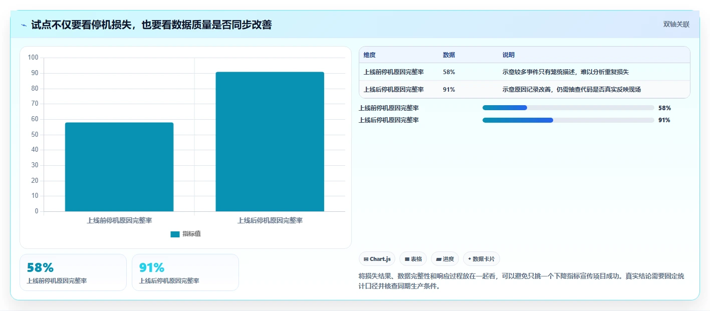Click progress label 上线前停机原因完整率

click(x=389, y=108)
